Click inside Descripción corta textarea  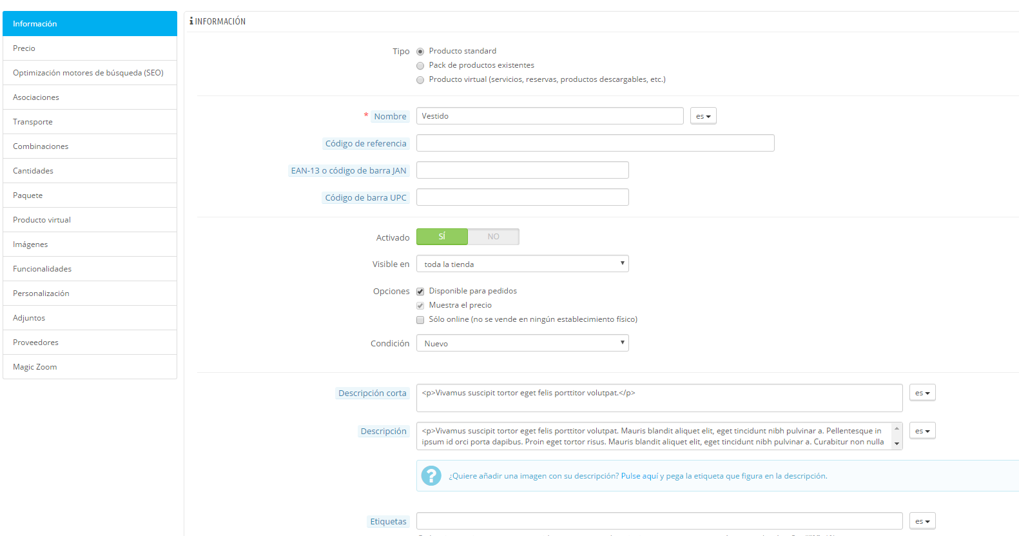coord(659,398)
